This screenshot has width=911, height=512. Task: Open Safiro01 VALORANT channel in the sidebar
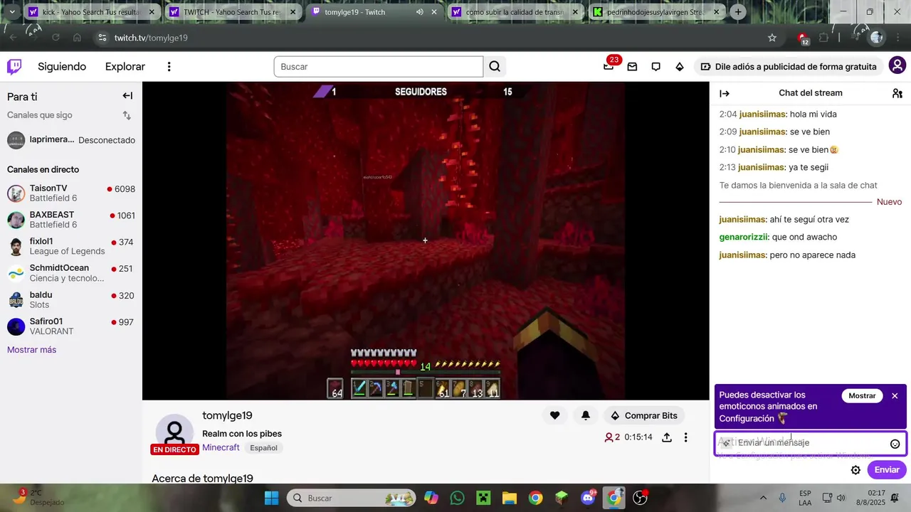(x=71, y=326)
